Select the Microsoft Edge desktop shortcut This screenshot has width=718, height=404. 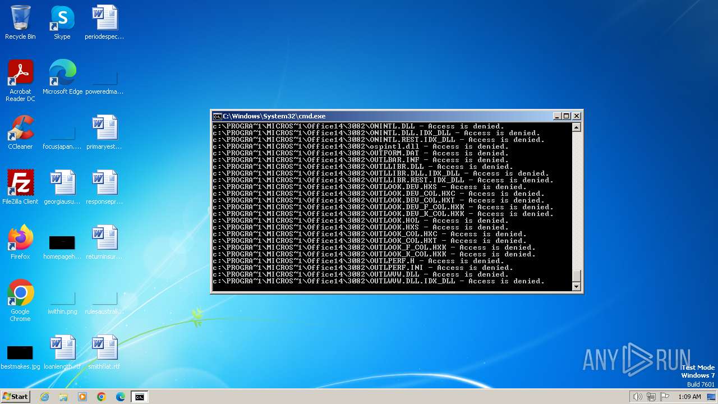62,77
